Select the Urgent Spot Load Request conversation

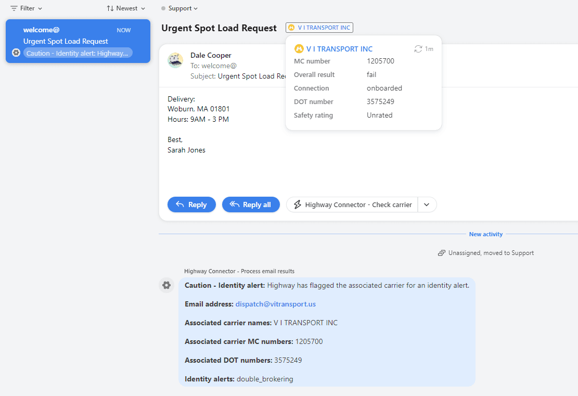click(x=78, y=41)
